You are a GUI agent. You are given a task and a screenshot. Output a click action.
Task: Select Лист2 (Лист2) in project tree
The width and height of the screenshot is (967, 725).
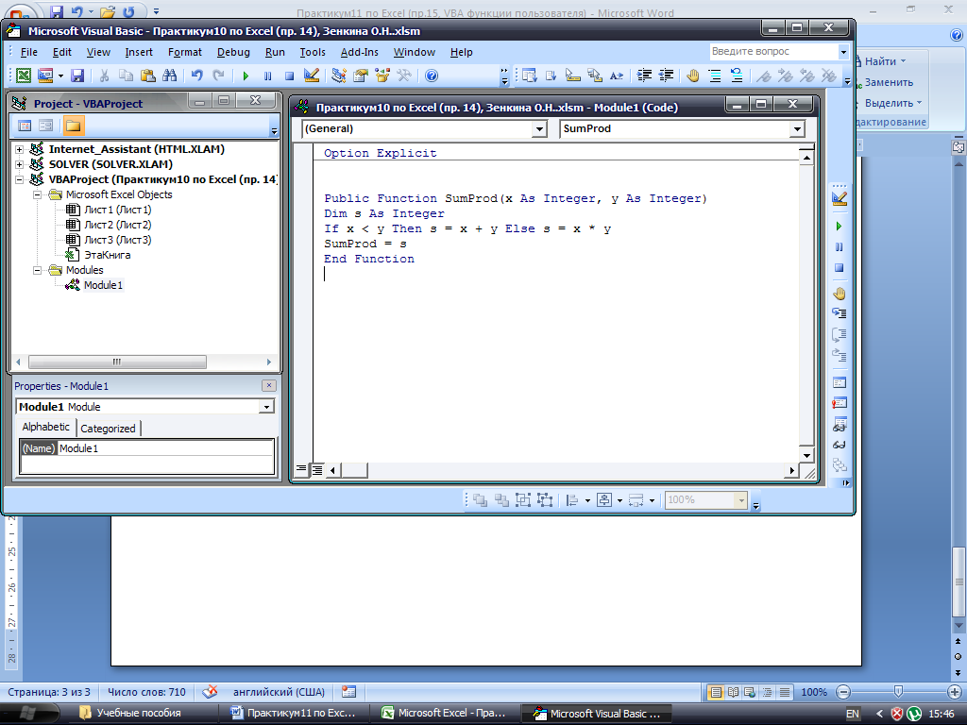(x=117, y=225)
